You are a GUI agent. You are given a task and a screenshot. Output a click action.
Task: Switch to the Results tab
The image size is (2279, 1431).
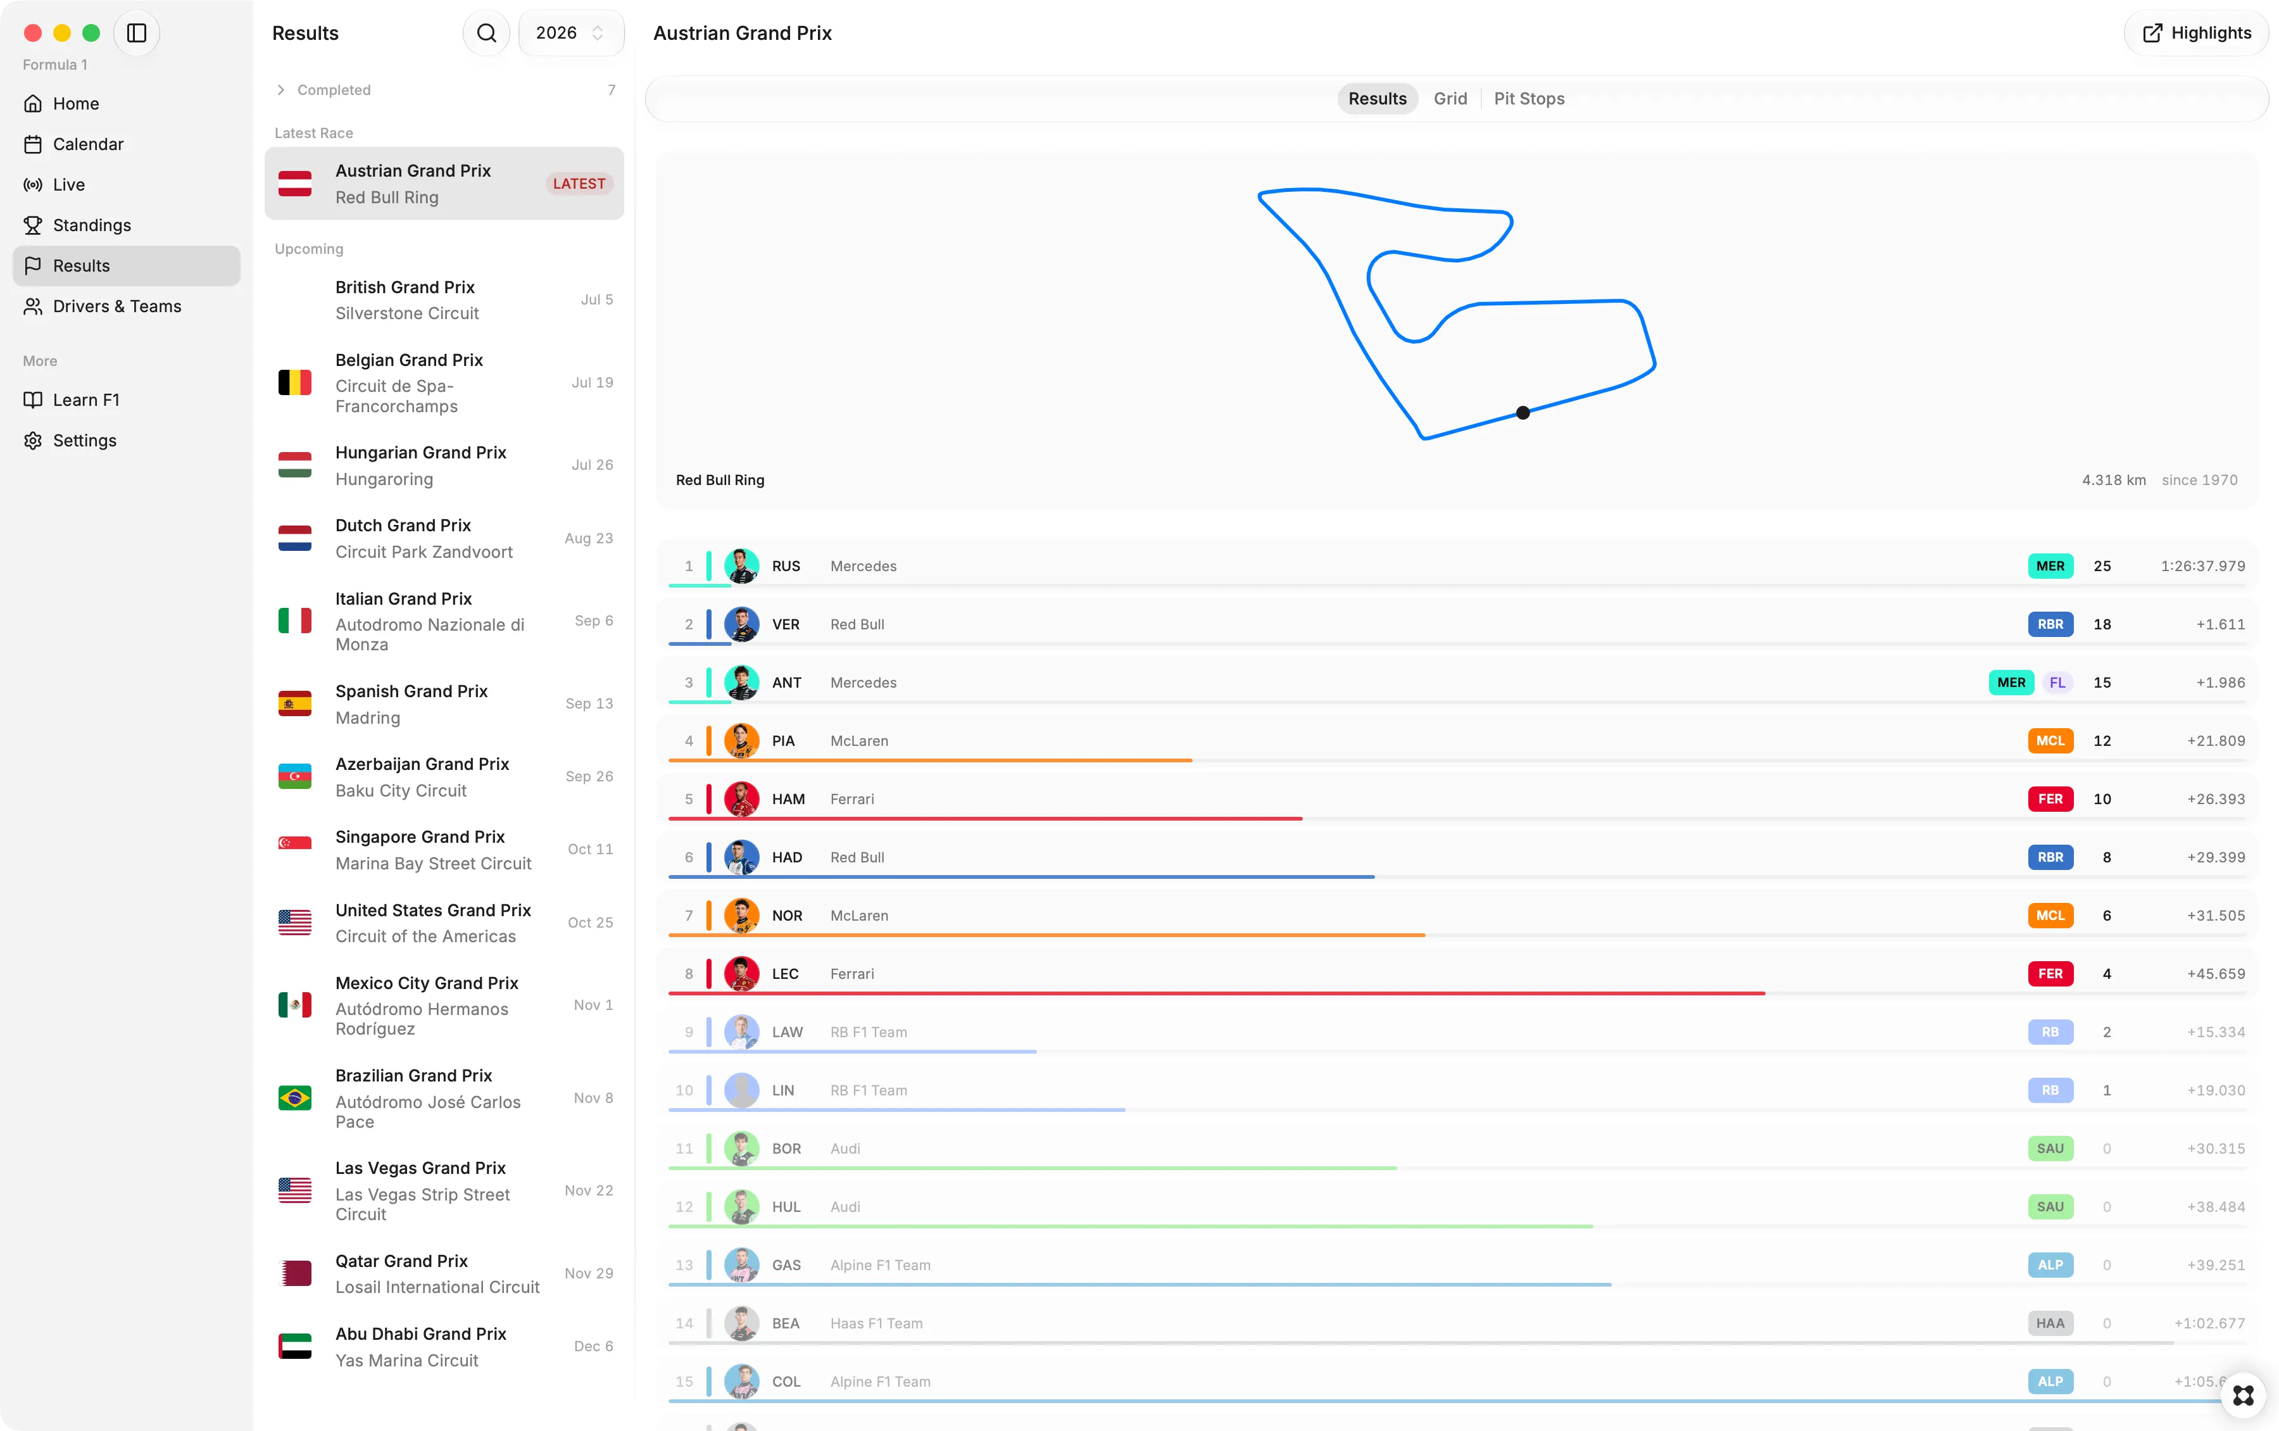1376,98
